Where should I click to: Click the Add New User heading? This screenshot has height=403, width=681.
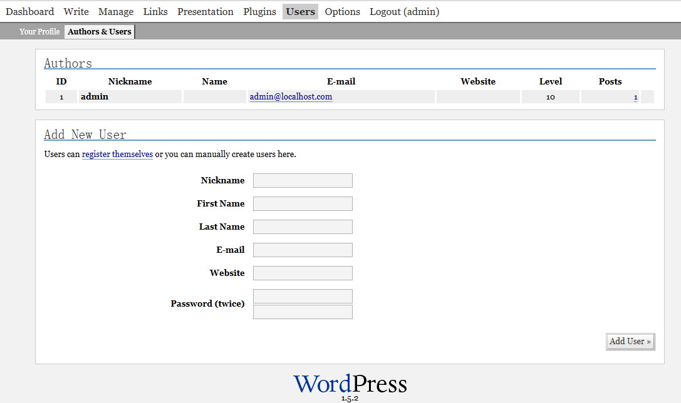(x=85, y=135)
